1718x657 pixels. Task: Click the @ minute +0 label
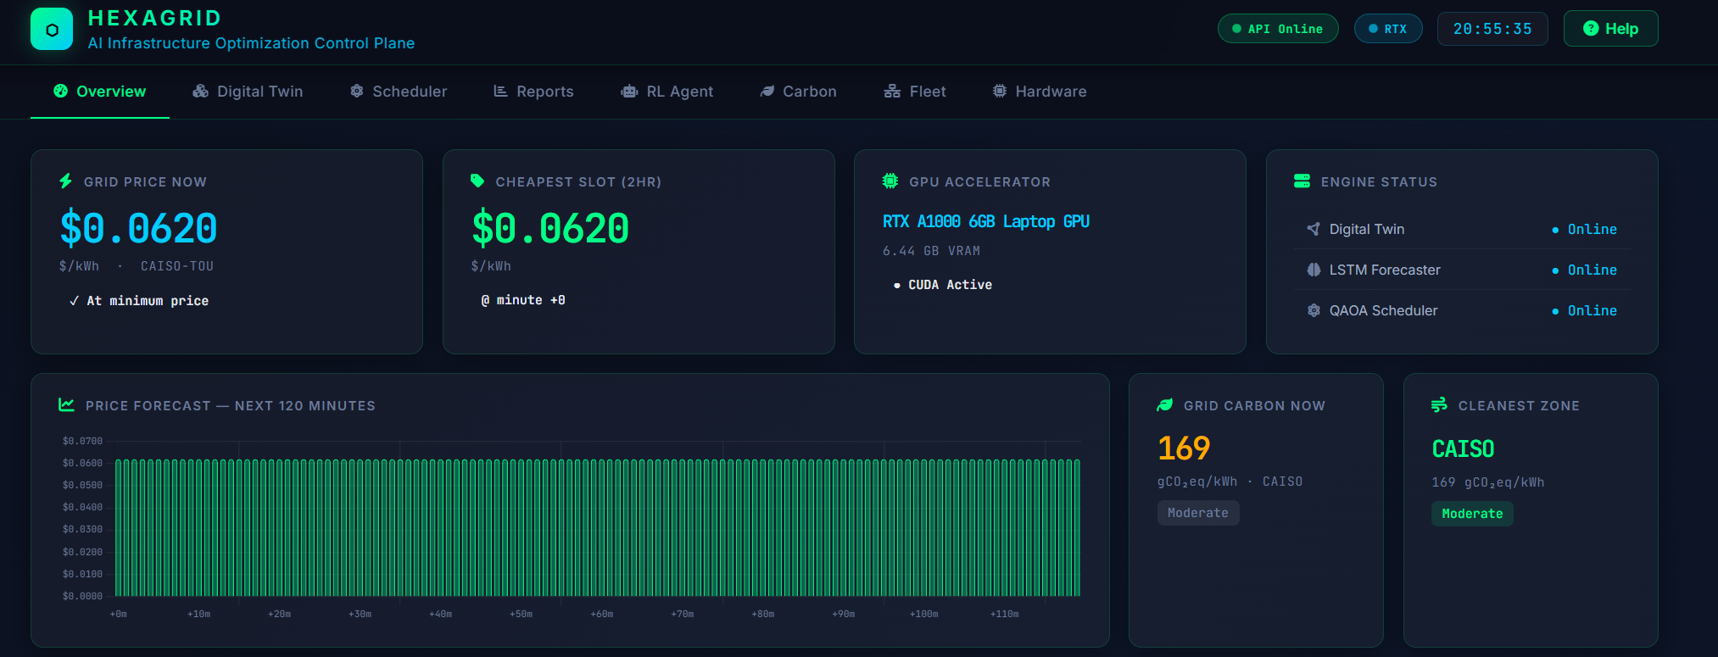click(523, 300)
